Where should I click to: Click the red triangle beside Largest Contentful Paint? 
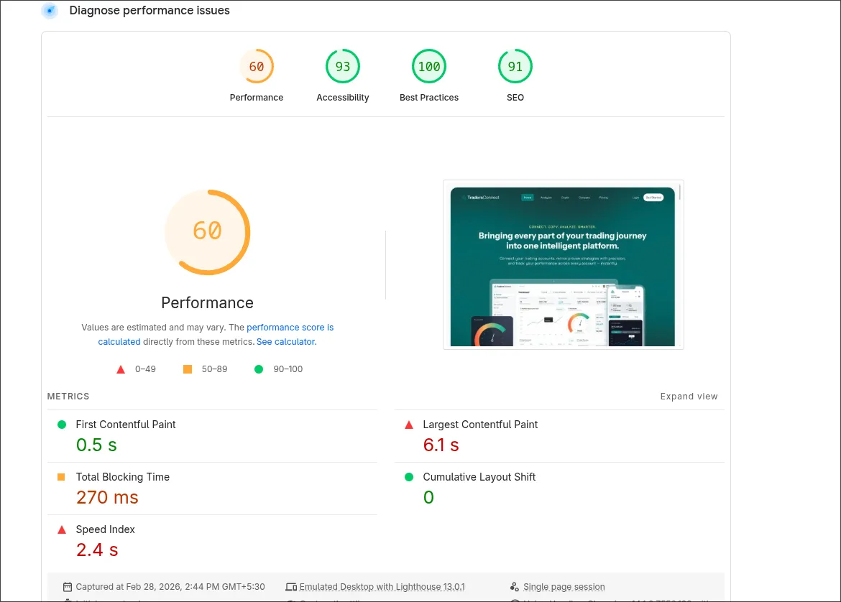(x=409, y=425)
